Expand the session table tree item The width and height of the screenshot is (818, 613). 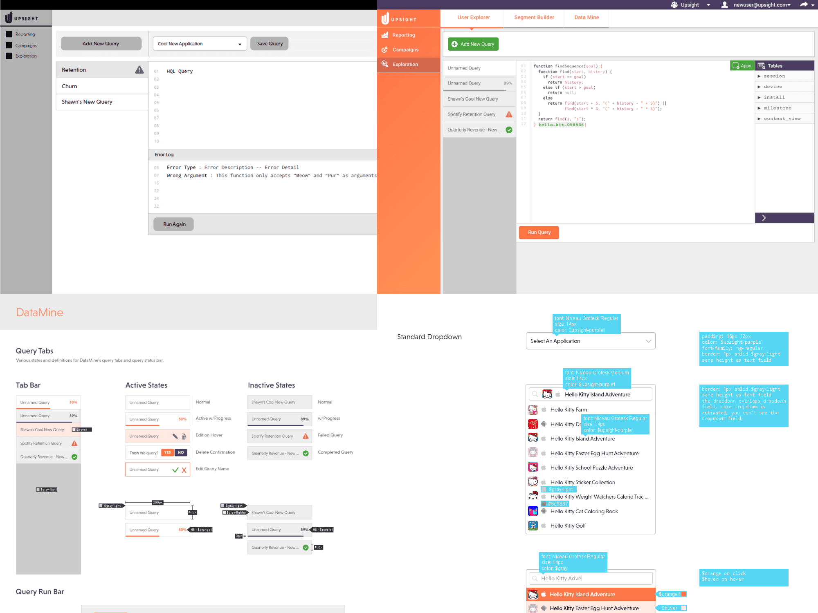759,76
